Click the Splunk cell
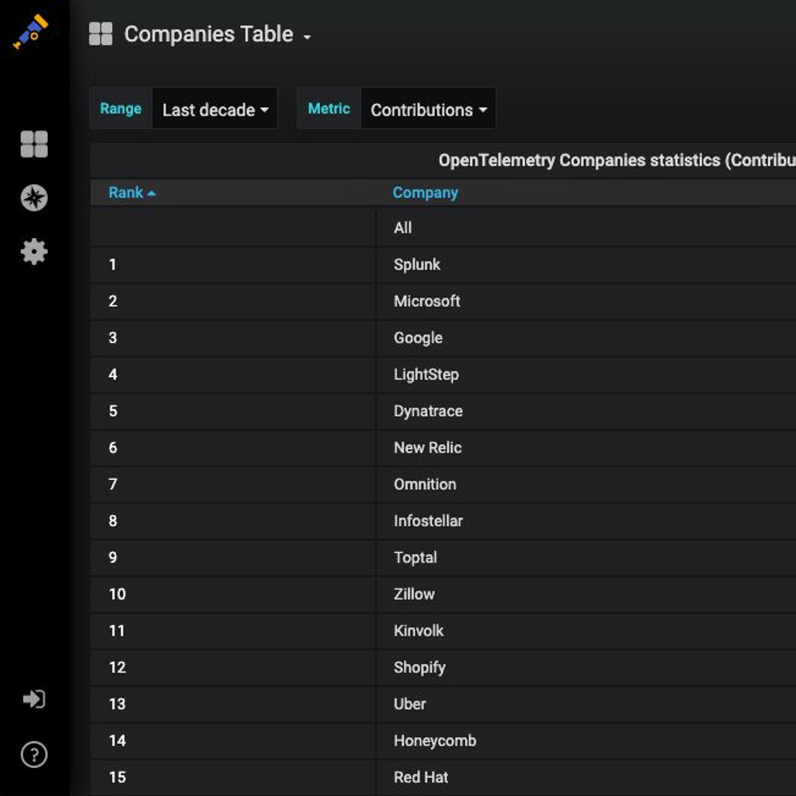Screen dimensions: 796x796 click(x=586, y=265)
